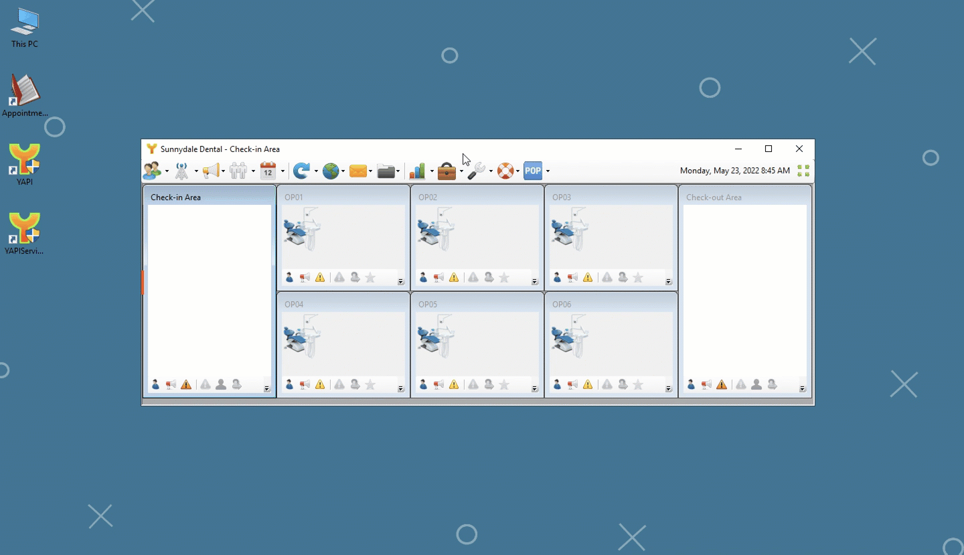This screenshot has height=555, width=964.
Task: Select the Check-out Area panel header
Action: click(745, 197)
